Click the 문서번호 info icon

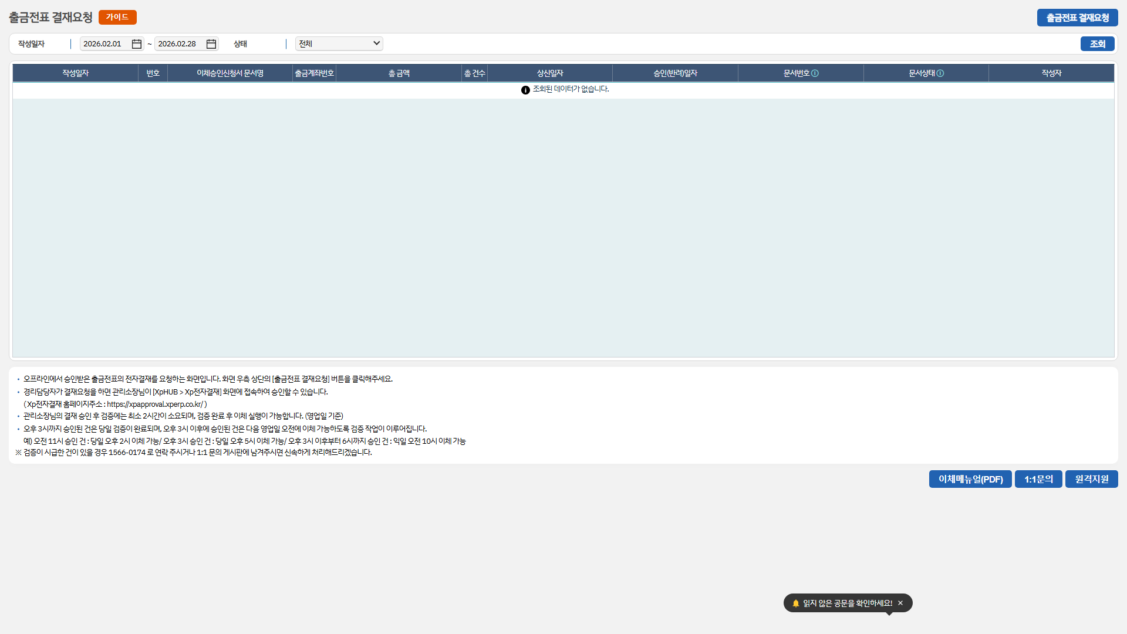[x=815, y=73]
